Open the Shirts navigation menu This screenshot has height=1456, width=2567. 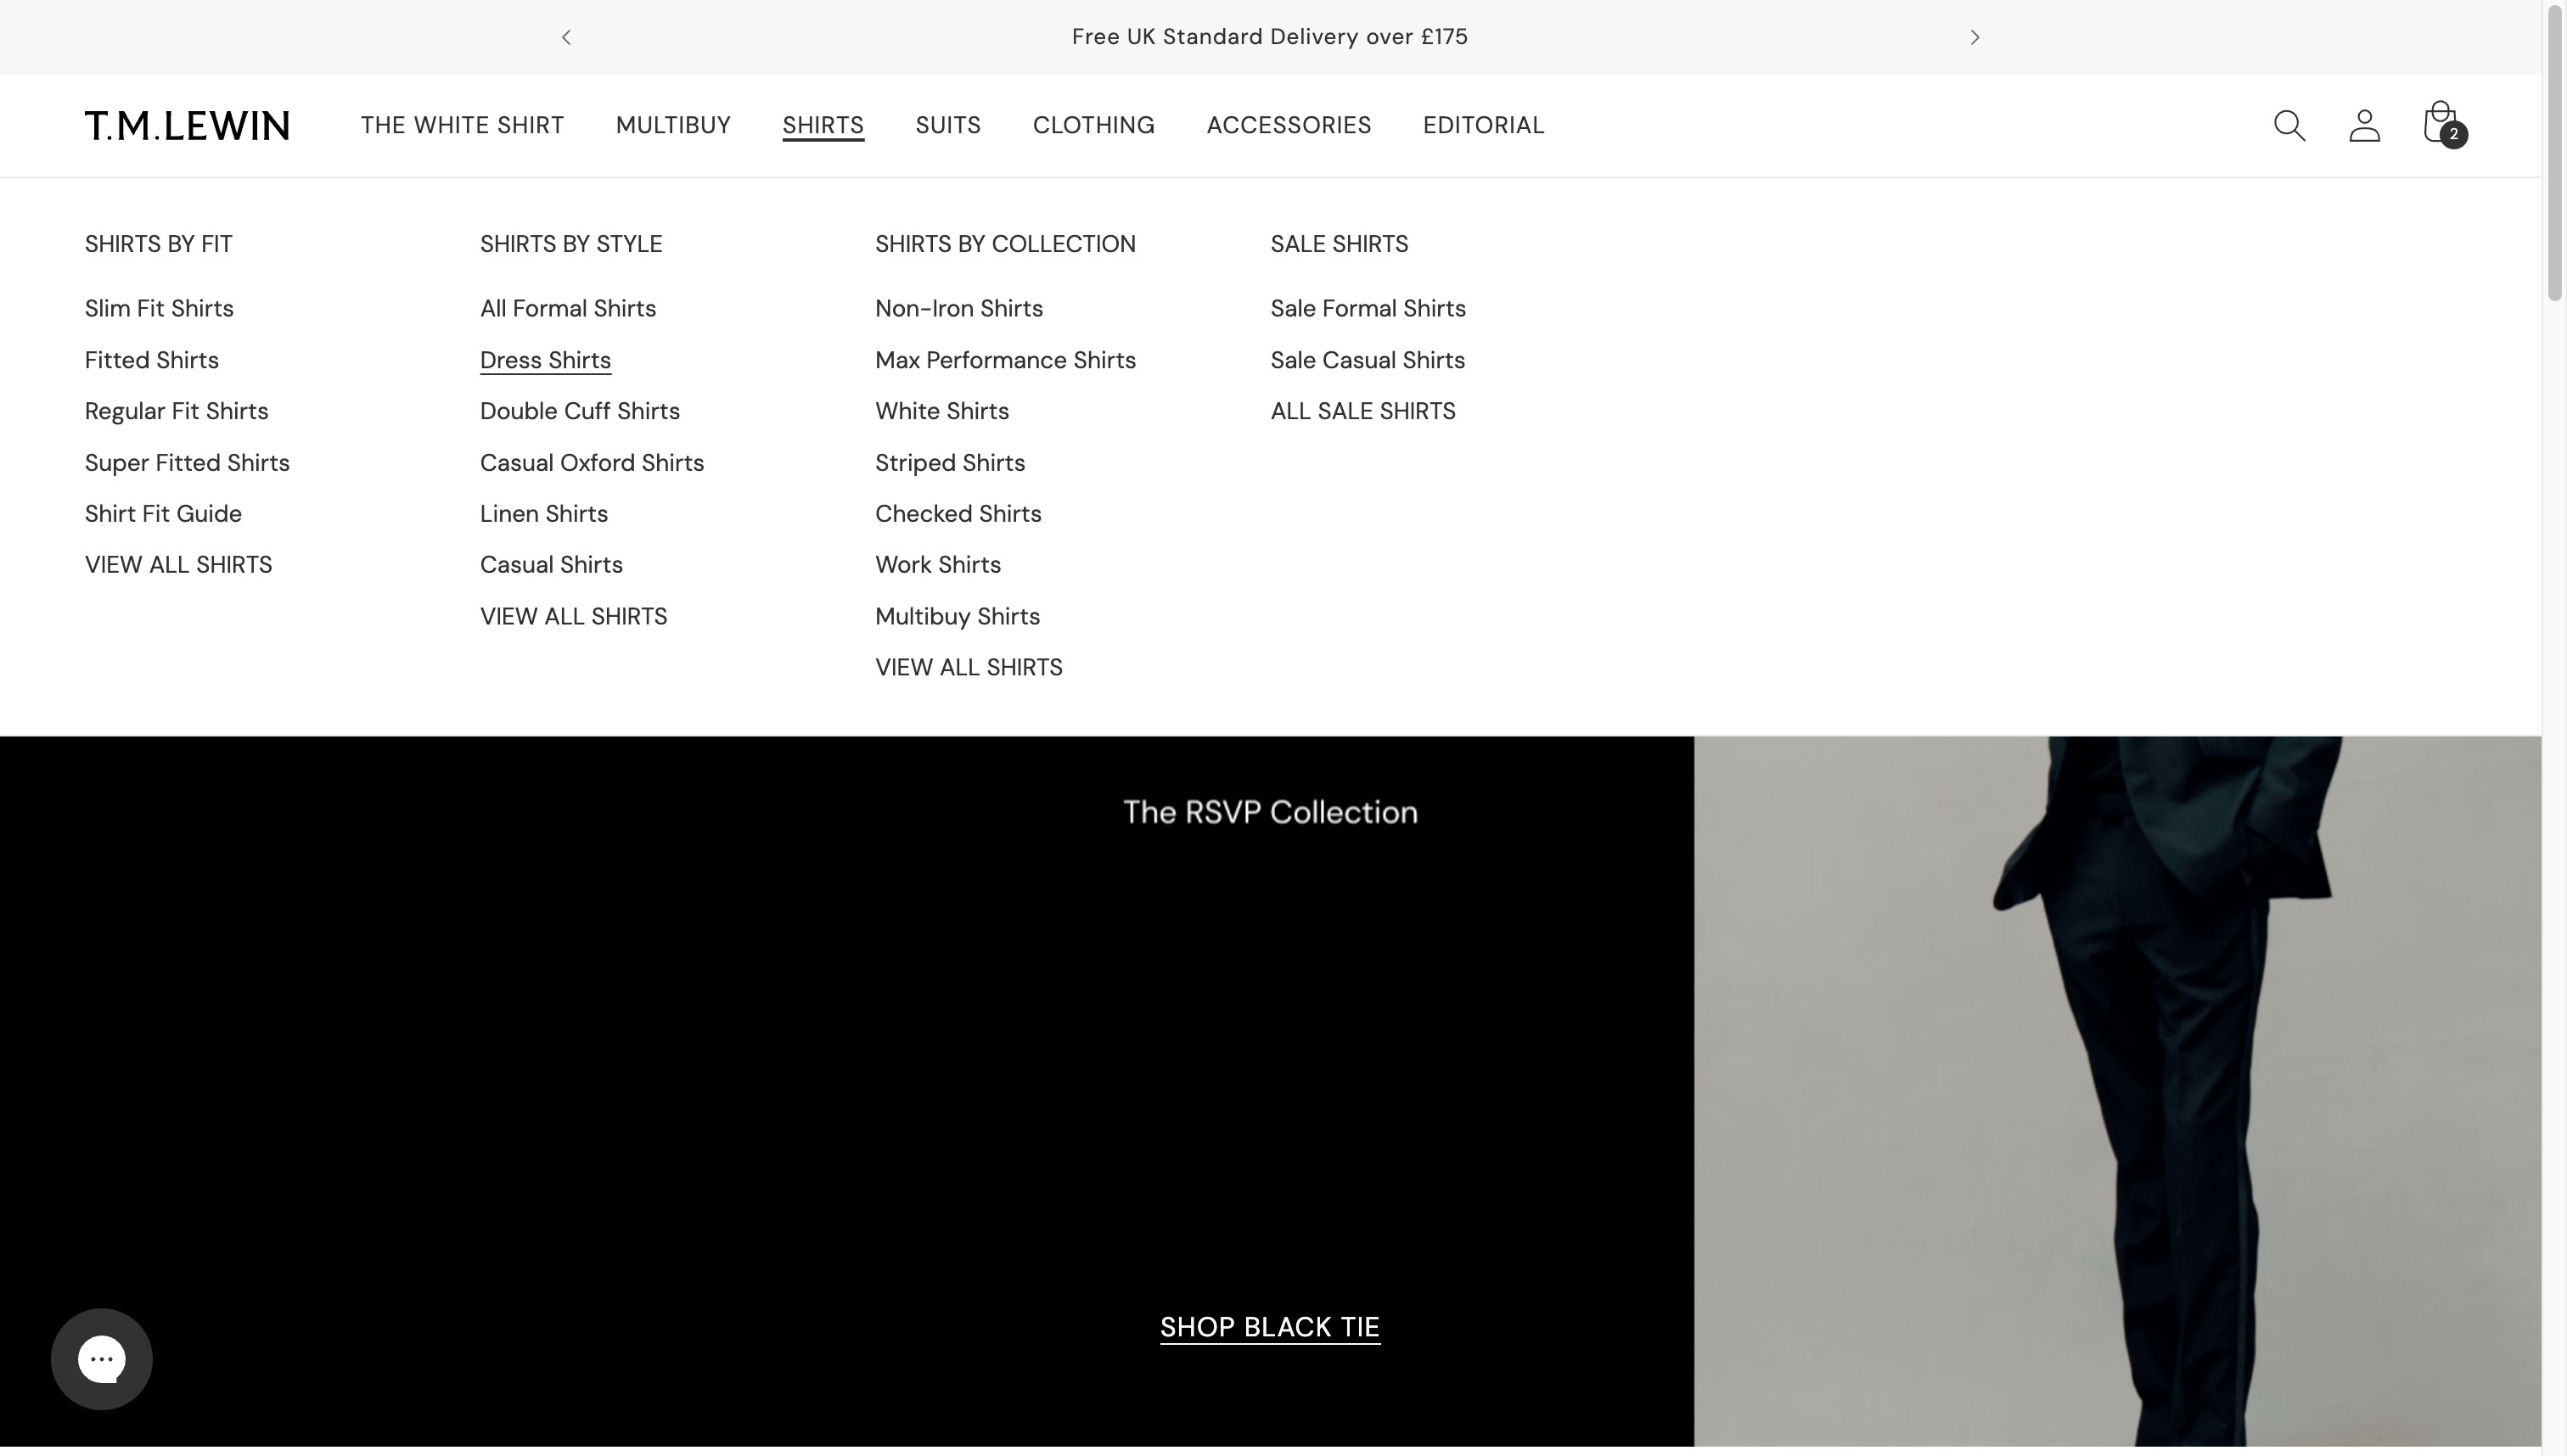coord(823,126)
